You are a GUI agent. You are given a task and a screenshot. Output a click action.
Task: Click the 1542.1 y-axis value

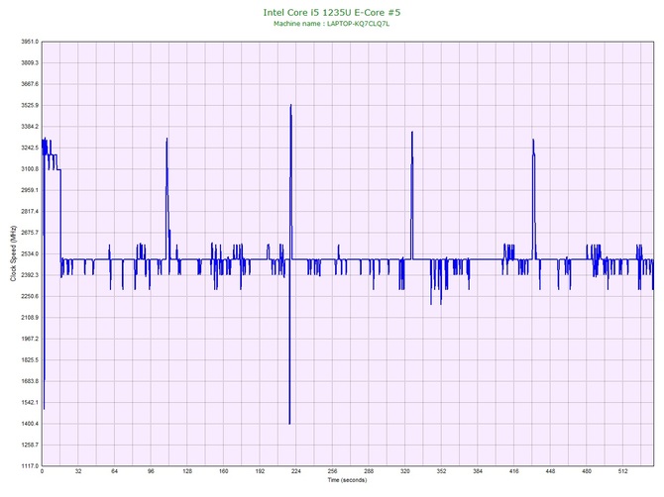click(30, 403)
